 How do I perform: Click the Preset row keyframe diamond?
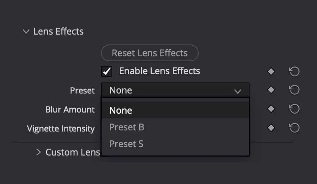click(x=271, y=90)
